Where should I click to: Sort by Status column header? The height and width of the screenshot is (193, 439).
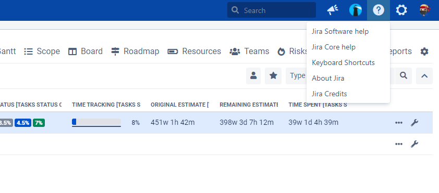(x=31, y=105)
